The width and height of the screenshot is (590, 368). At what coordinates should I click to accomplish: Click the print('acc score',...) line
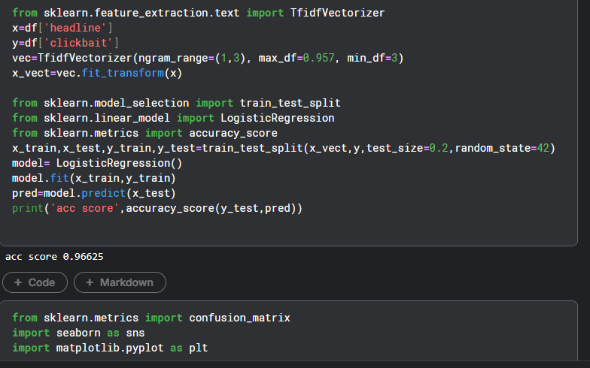click(157, 208)
